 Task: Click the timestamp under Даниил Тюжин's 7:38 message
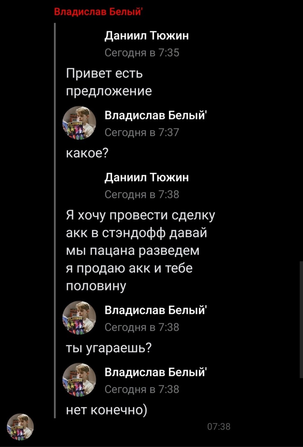coord(142,195)
